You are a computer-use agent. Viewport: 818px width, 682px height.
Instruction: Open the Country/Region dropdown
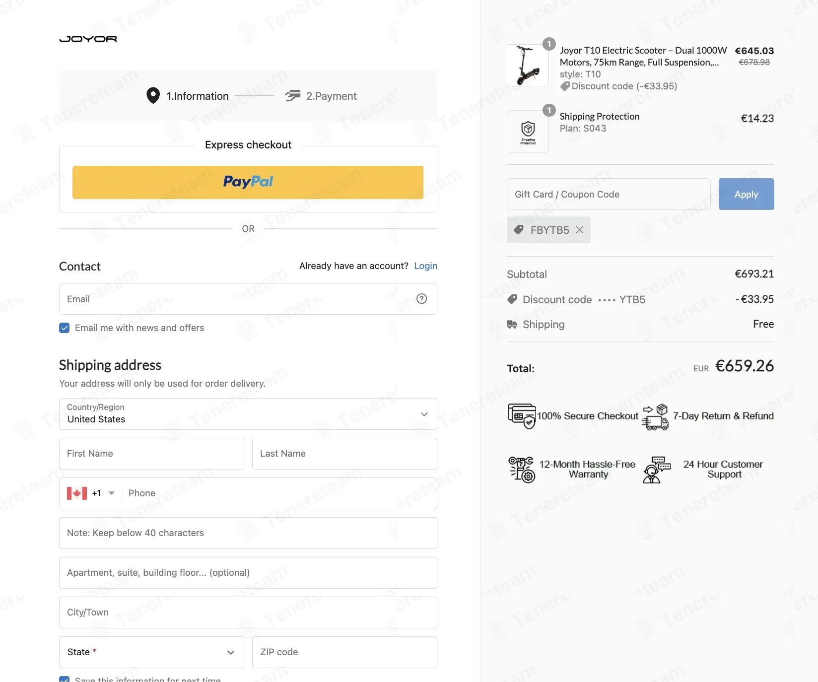248,414
